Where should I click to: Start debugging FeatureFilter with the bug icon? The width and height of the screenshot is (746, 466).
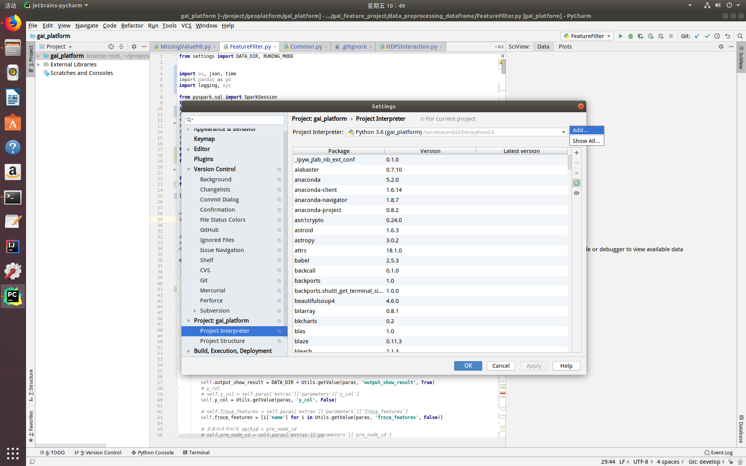pos(631,36)
